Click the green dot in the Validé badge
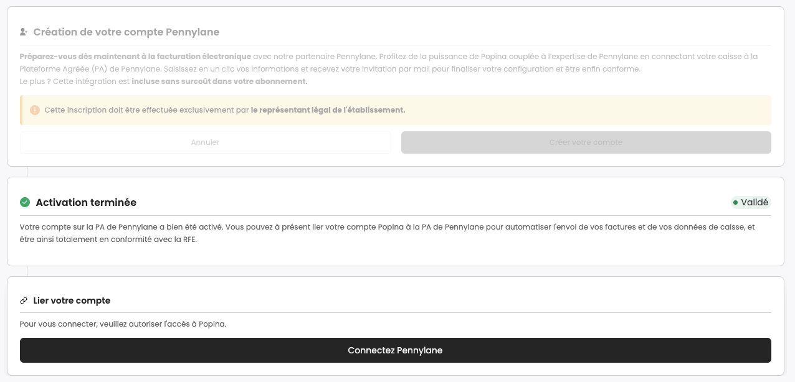Screen dimensions: 795x382 [735, 202]
